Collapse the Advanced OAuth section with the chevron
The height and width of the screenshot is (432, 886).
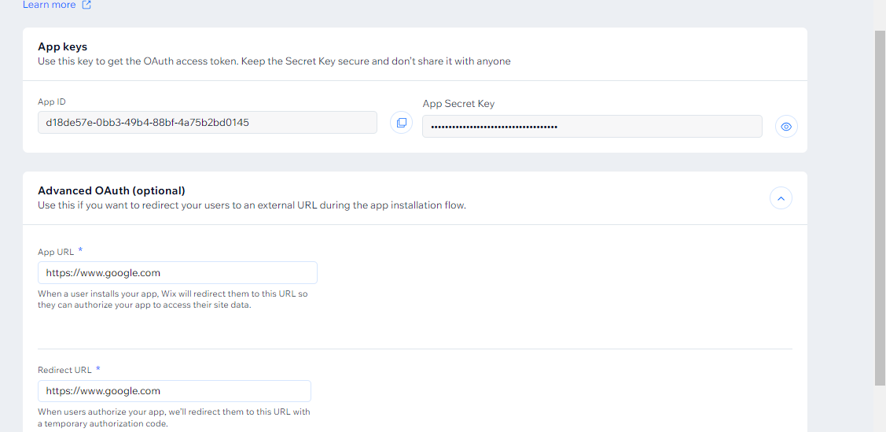781,198
